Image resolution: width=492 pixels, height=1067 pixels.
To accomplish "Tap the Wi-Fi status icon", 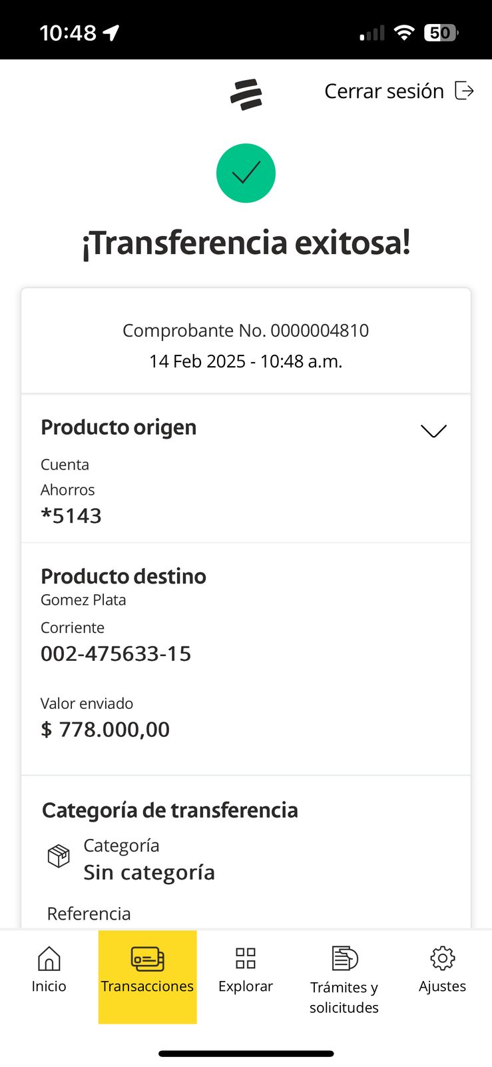I will click(404, 33).
